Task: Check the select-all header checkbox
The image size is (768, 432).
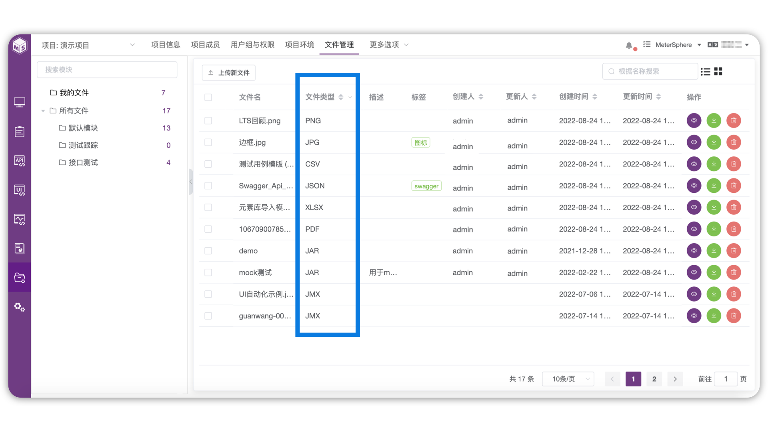Action: [208, 97]
